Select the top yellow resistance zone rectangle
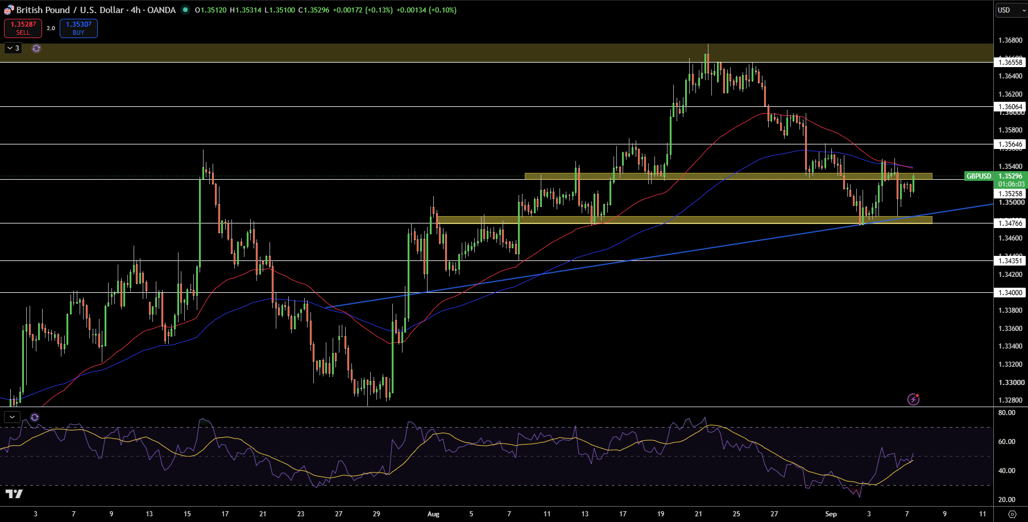The image size is (1028, 522). point(496,53)
